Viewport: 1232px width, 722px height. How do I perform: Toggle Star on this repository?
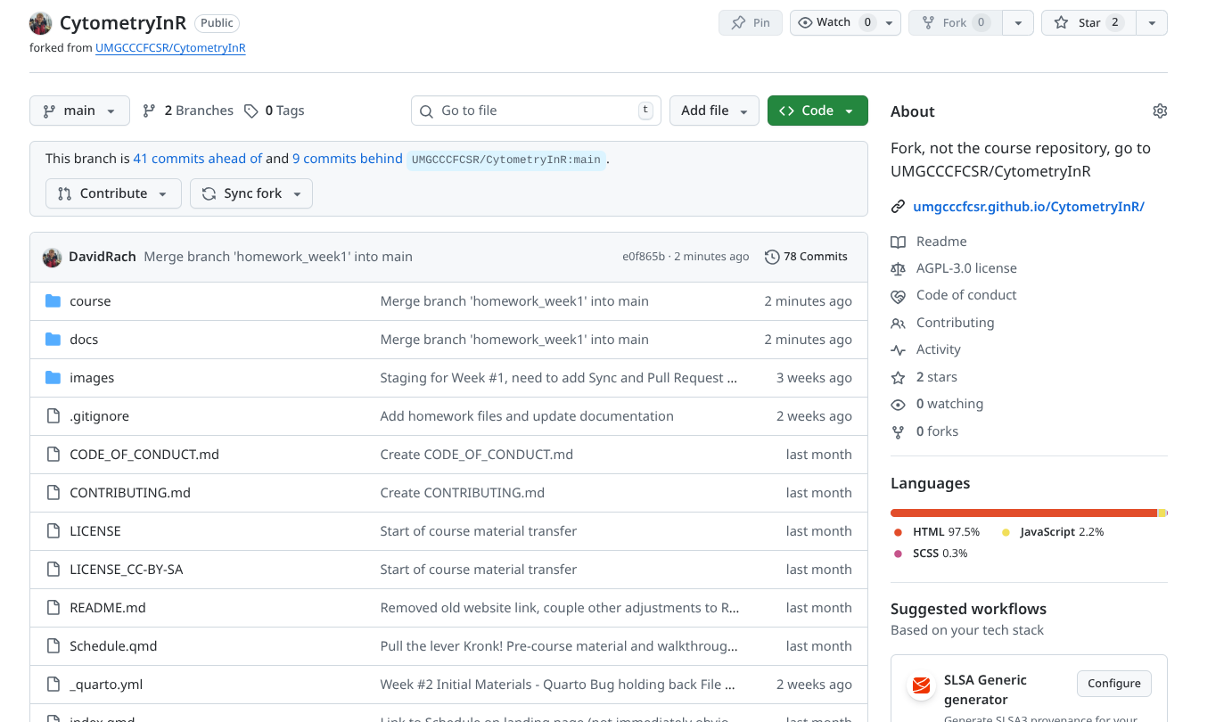1088,23
